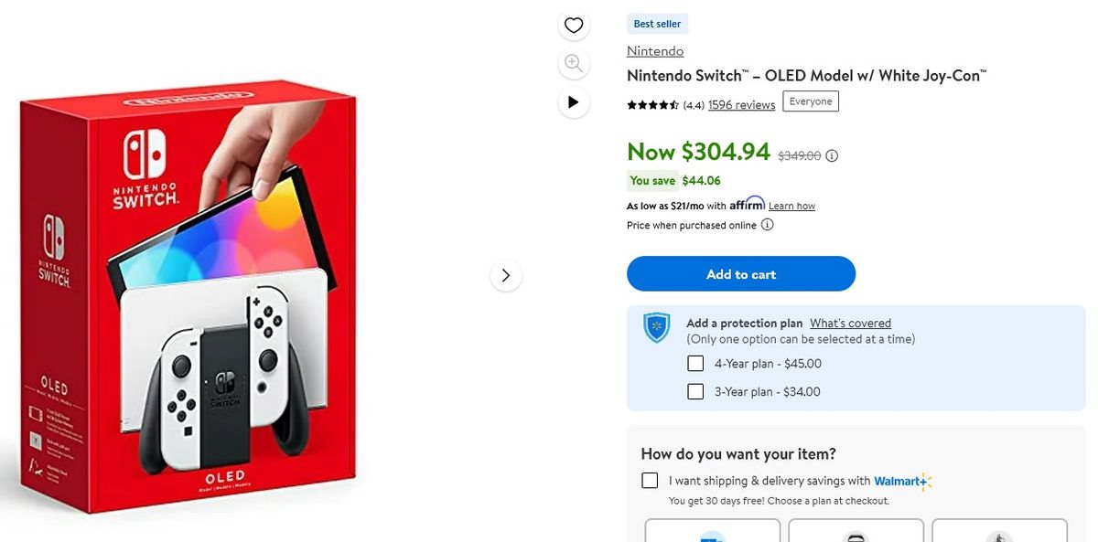Enable shipping savings with Walmart+
1098x542 pixels.
tap(650, 480)
